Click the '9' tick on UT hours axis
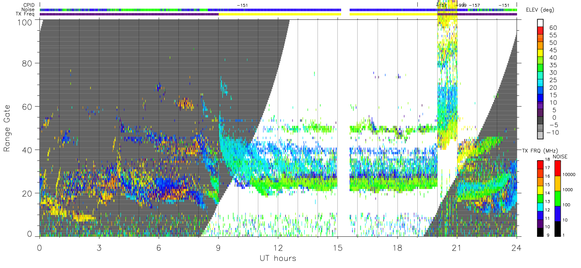Image resolution: width=581 pixels, height=268 pixels. (218, 248)
